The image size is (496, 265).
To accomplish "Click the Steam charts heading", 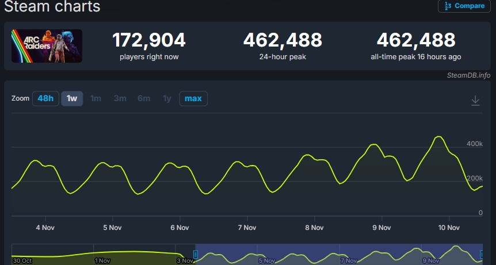I will 52,7.
